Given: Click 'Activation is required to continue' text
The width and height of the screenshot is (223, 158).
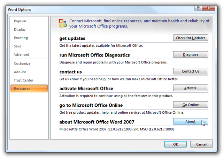Looking at the screenshot, I should [116, 96].
